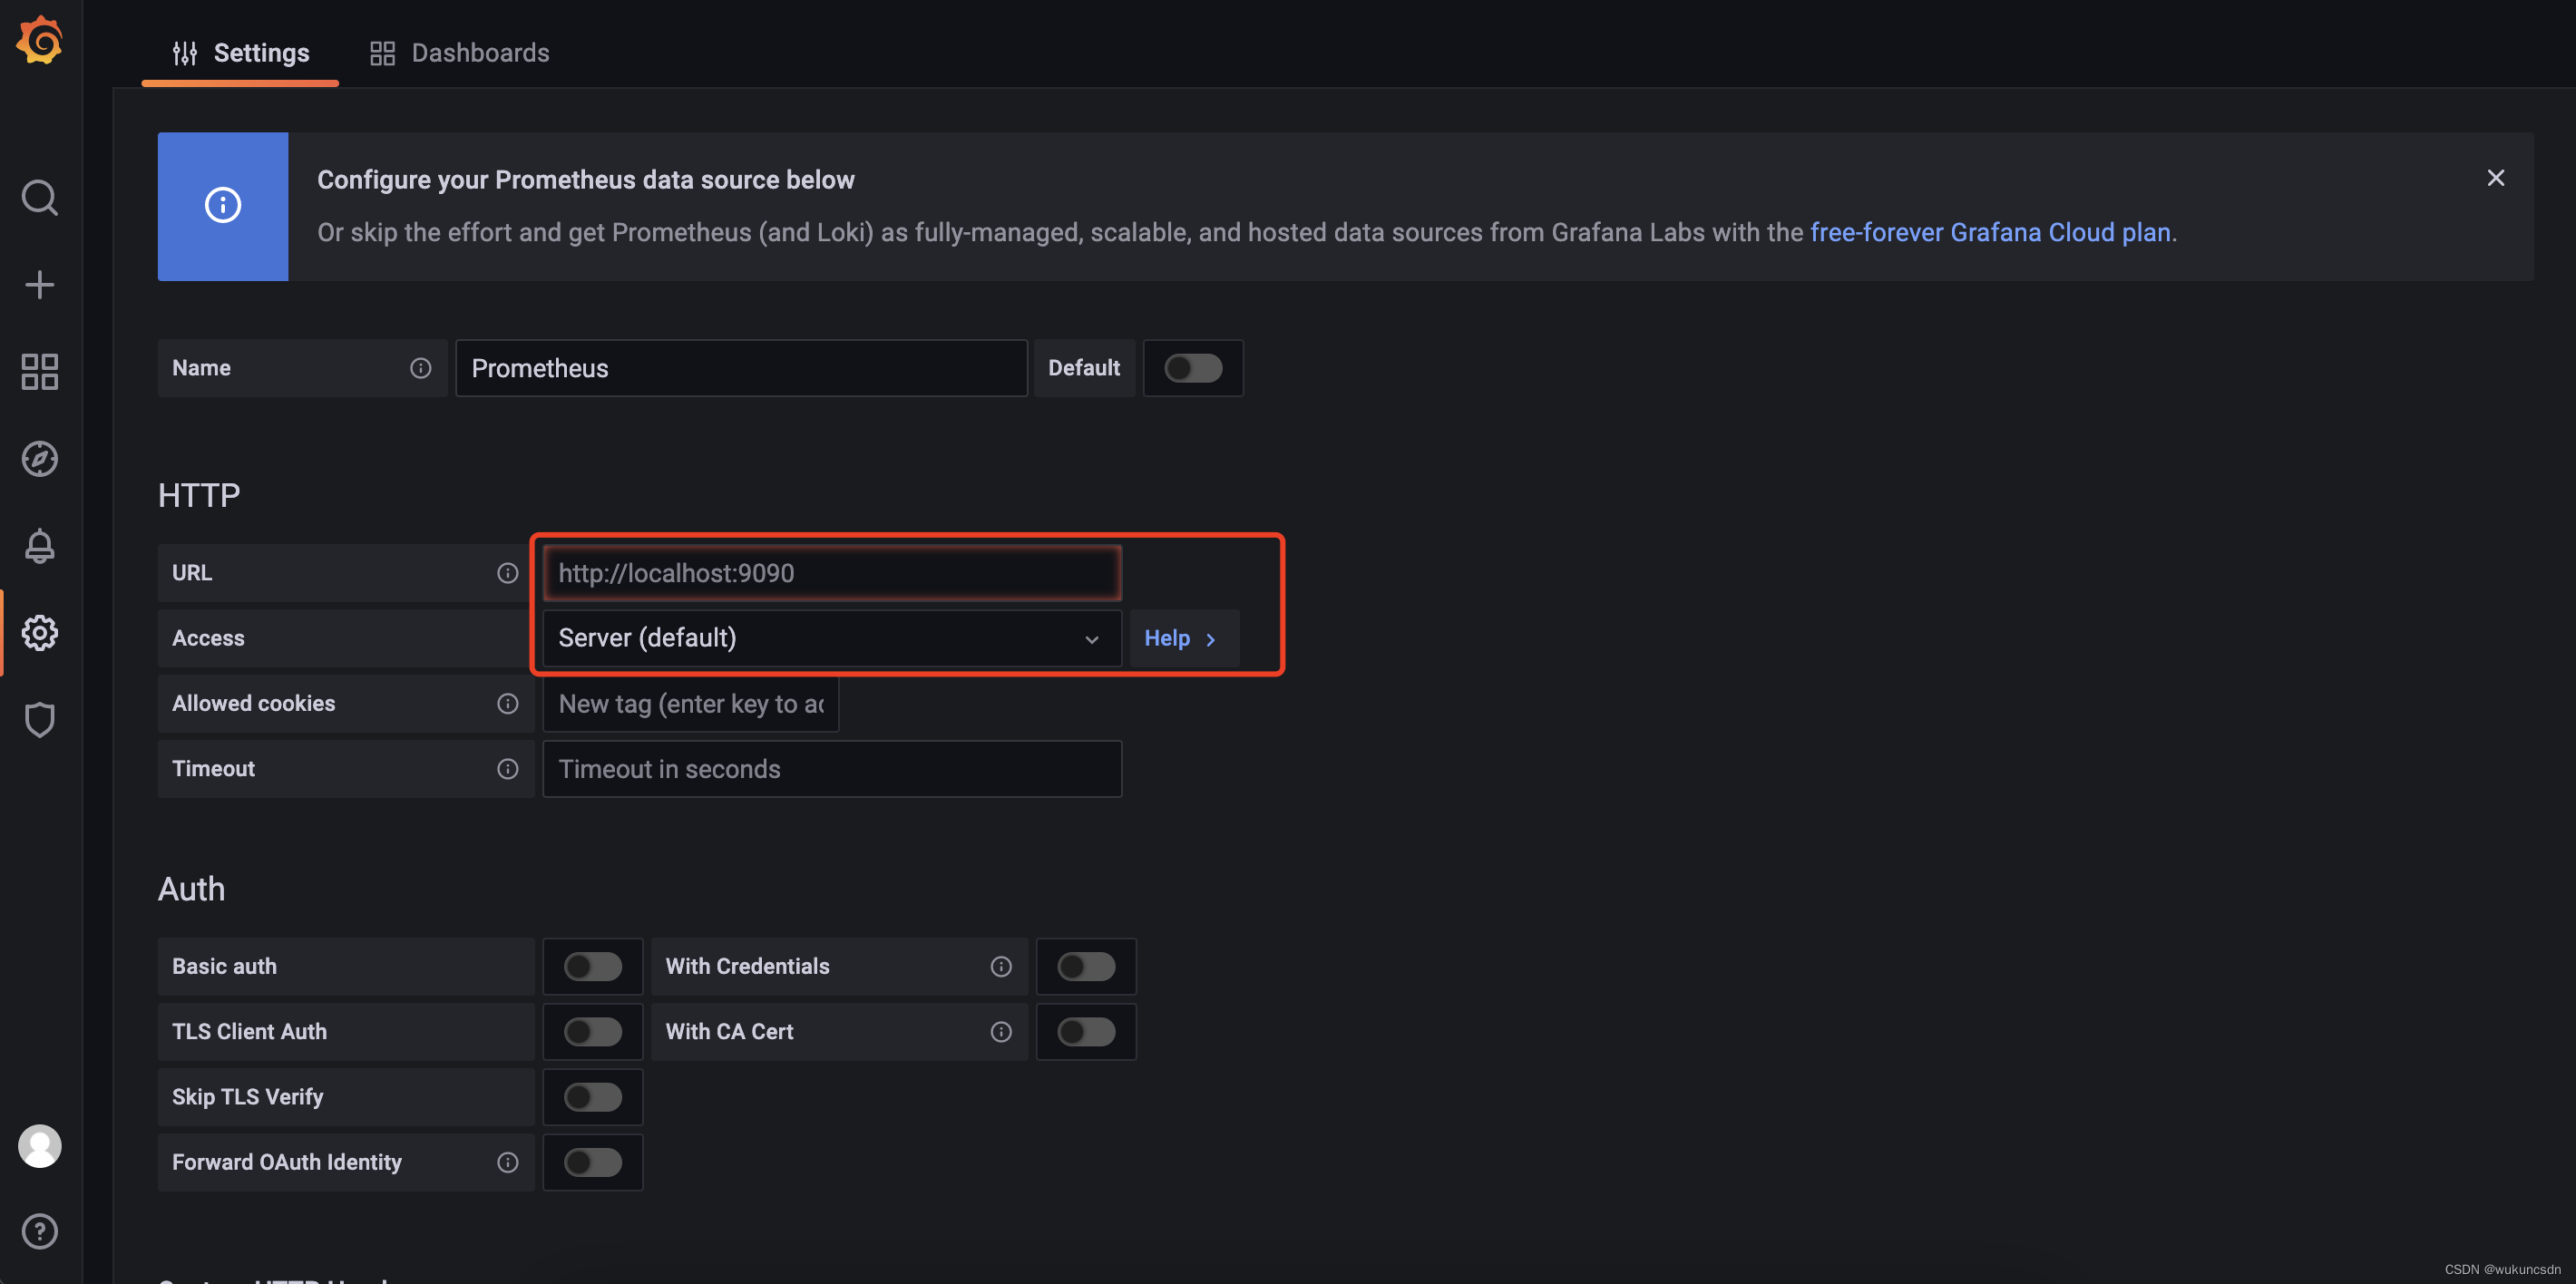Enable With Credentials

[1086, 966]
